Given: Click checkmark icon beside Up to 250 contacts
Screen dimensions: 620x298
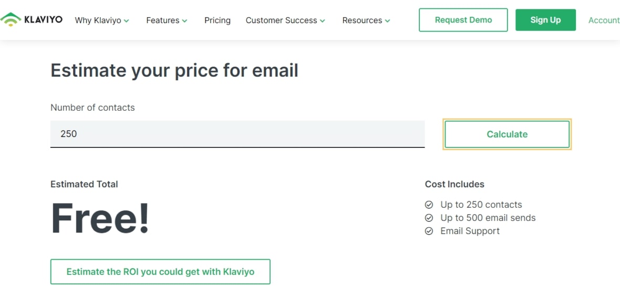Looking at the screenshot, I should click(x=429, y=205).
